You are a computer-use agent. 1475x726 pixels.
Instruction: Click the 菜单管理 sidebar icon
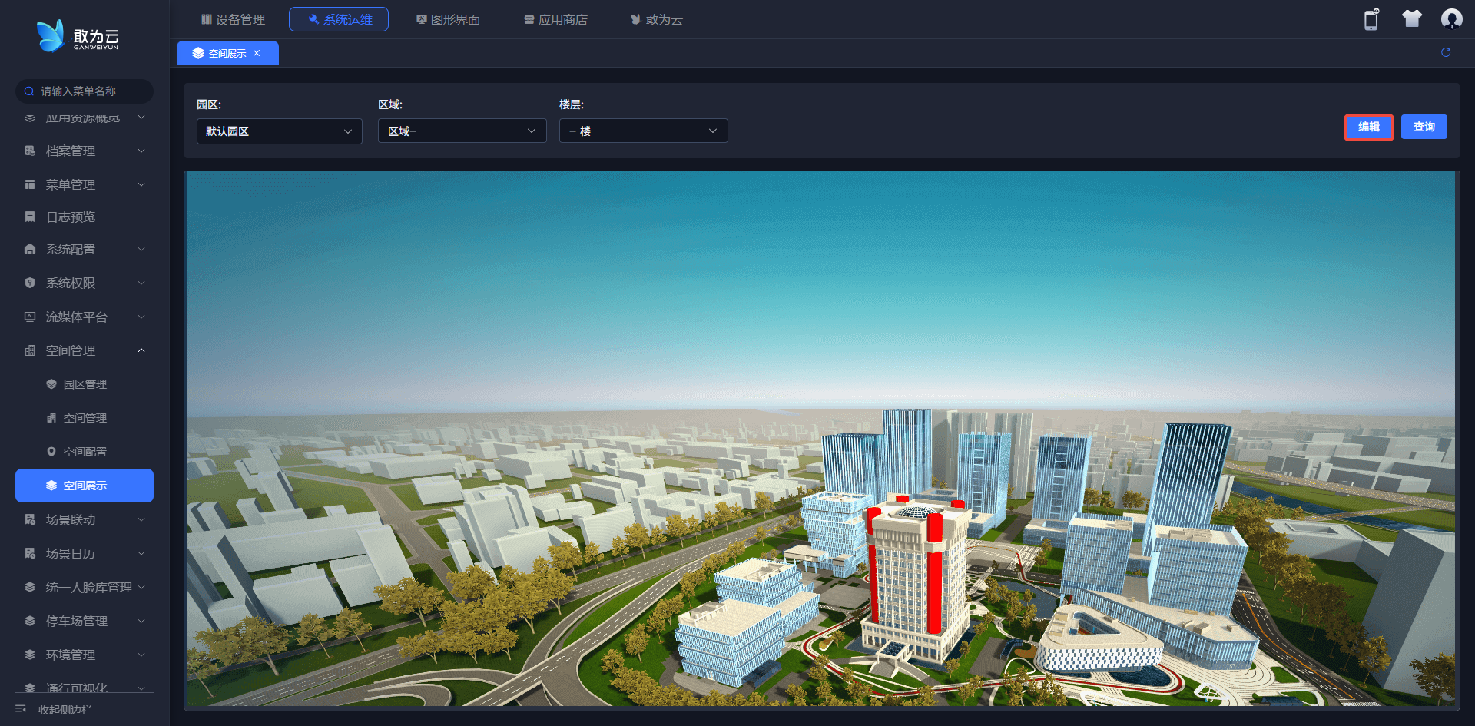click(30, 184)
